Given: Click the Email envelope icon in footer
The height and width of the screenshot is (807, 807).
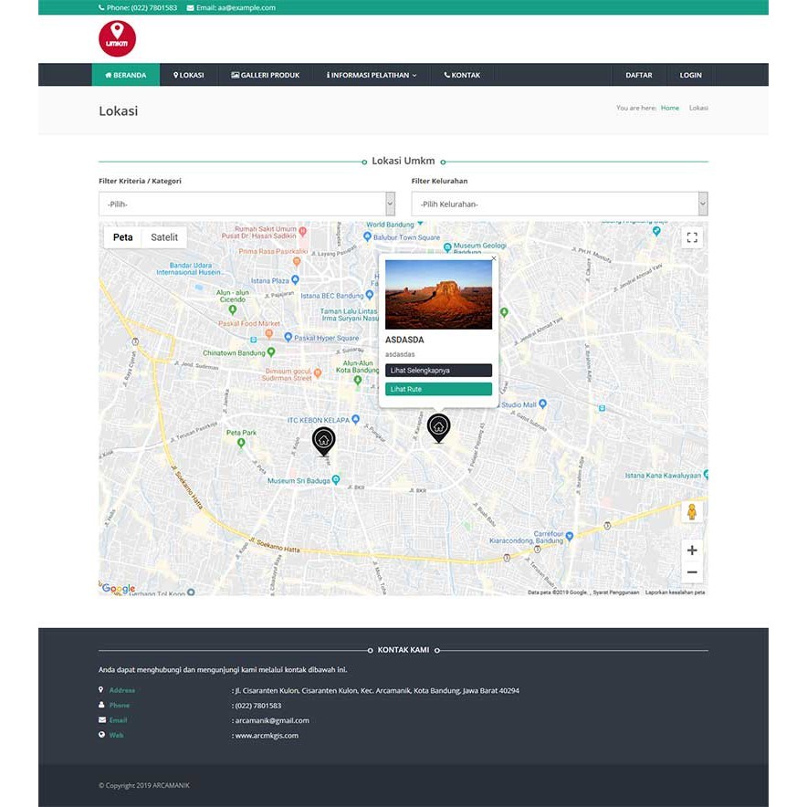Looking at the screenshot, I should (101, 720).
